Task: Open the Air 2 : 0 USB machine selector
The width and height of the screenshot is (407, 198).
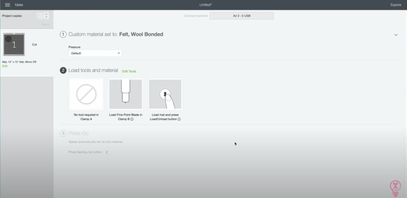Action: tap(242, 16)
